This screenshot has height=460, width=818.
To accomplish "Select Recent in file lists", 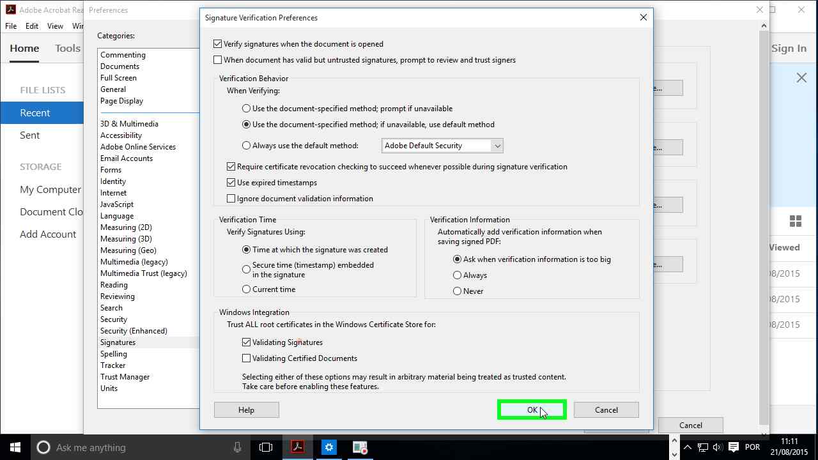I will (x=42, y=113).
